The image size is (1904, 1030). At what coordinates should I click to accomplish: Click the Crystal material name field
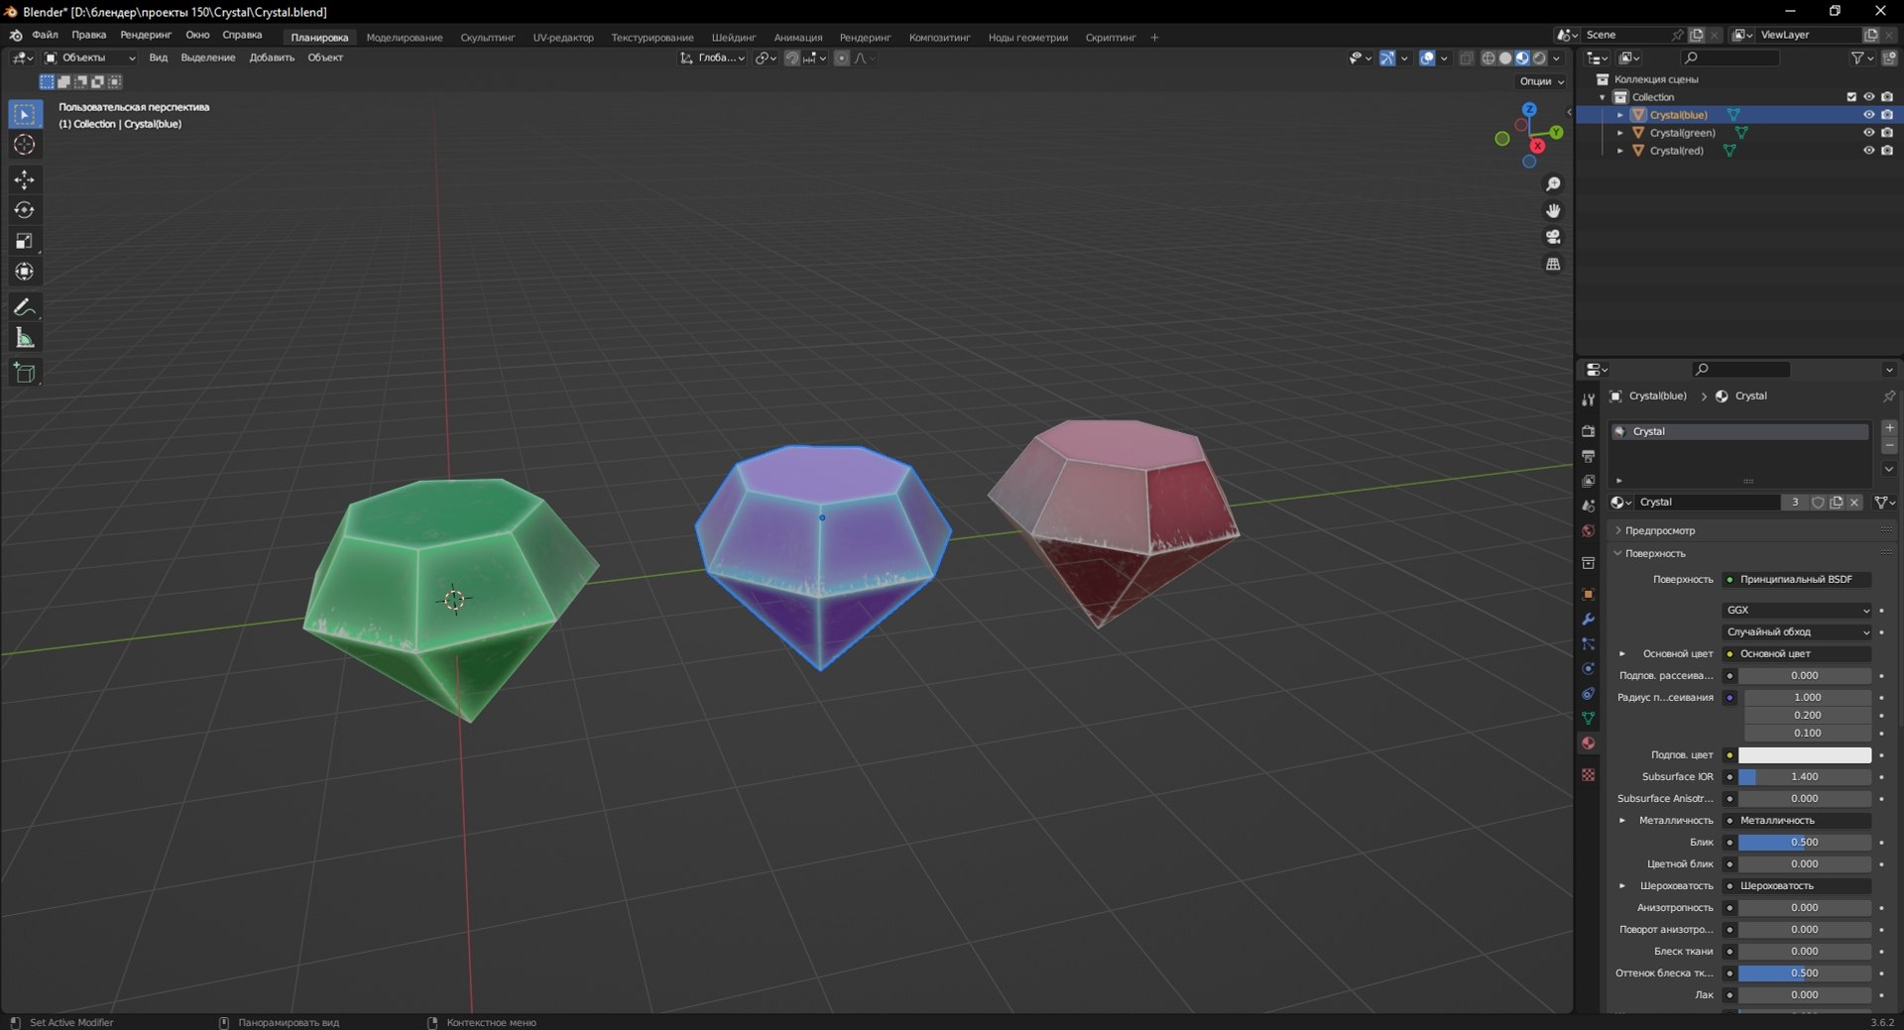1708,503
